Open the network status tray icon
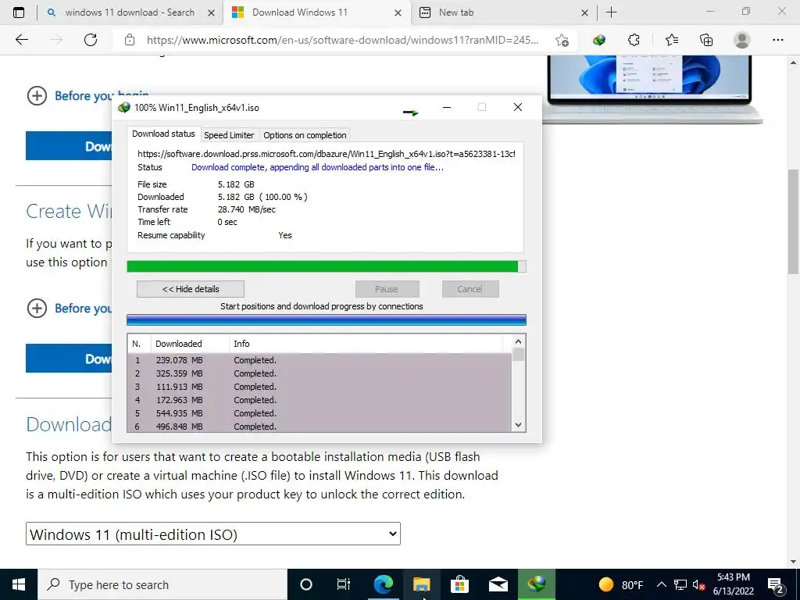This screenshot has width=800, height=600. point(680,584)
